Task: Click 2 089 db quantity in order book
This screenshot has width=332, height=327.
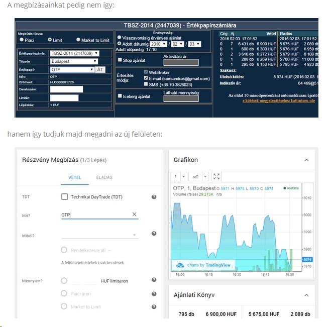Action: click(x=300, y=314)
